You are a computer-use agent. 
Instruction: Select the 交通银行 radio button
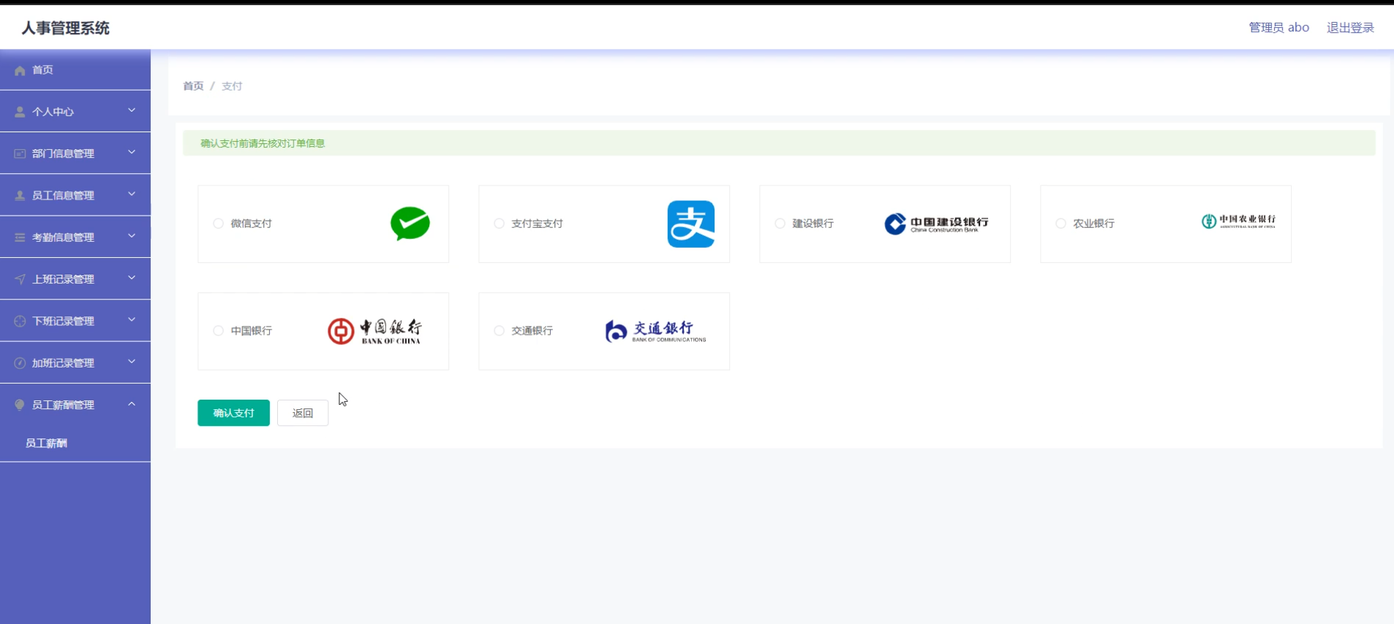click(499, 331)
